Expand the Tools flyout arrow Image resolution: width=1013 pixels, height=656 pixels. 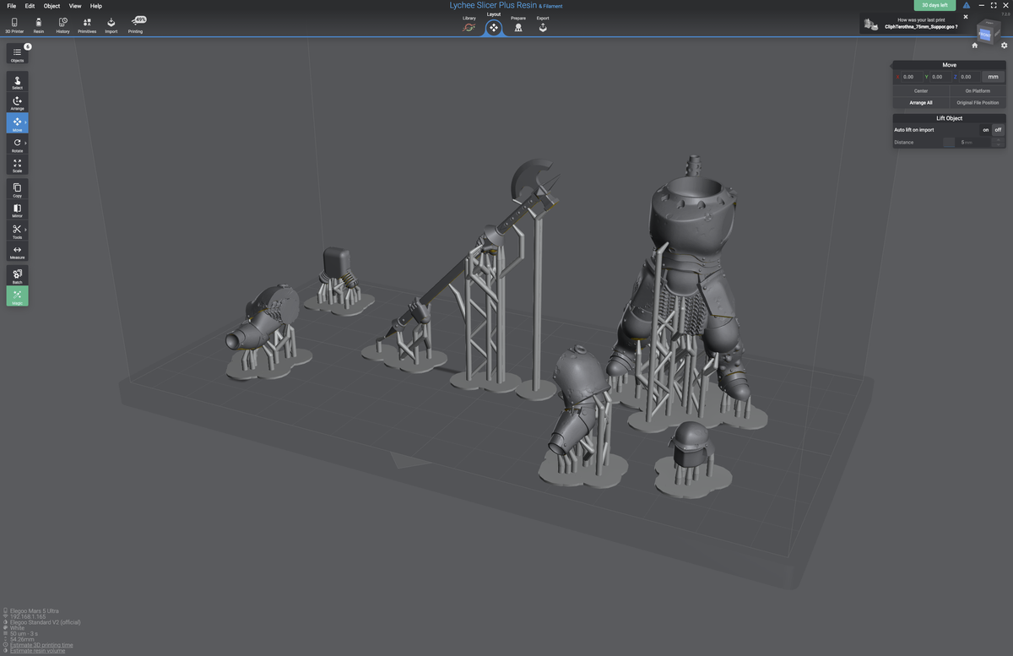click(25, 230)
